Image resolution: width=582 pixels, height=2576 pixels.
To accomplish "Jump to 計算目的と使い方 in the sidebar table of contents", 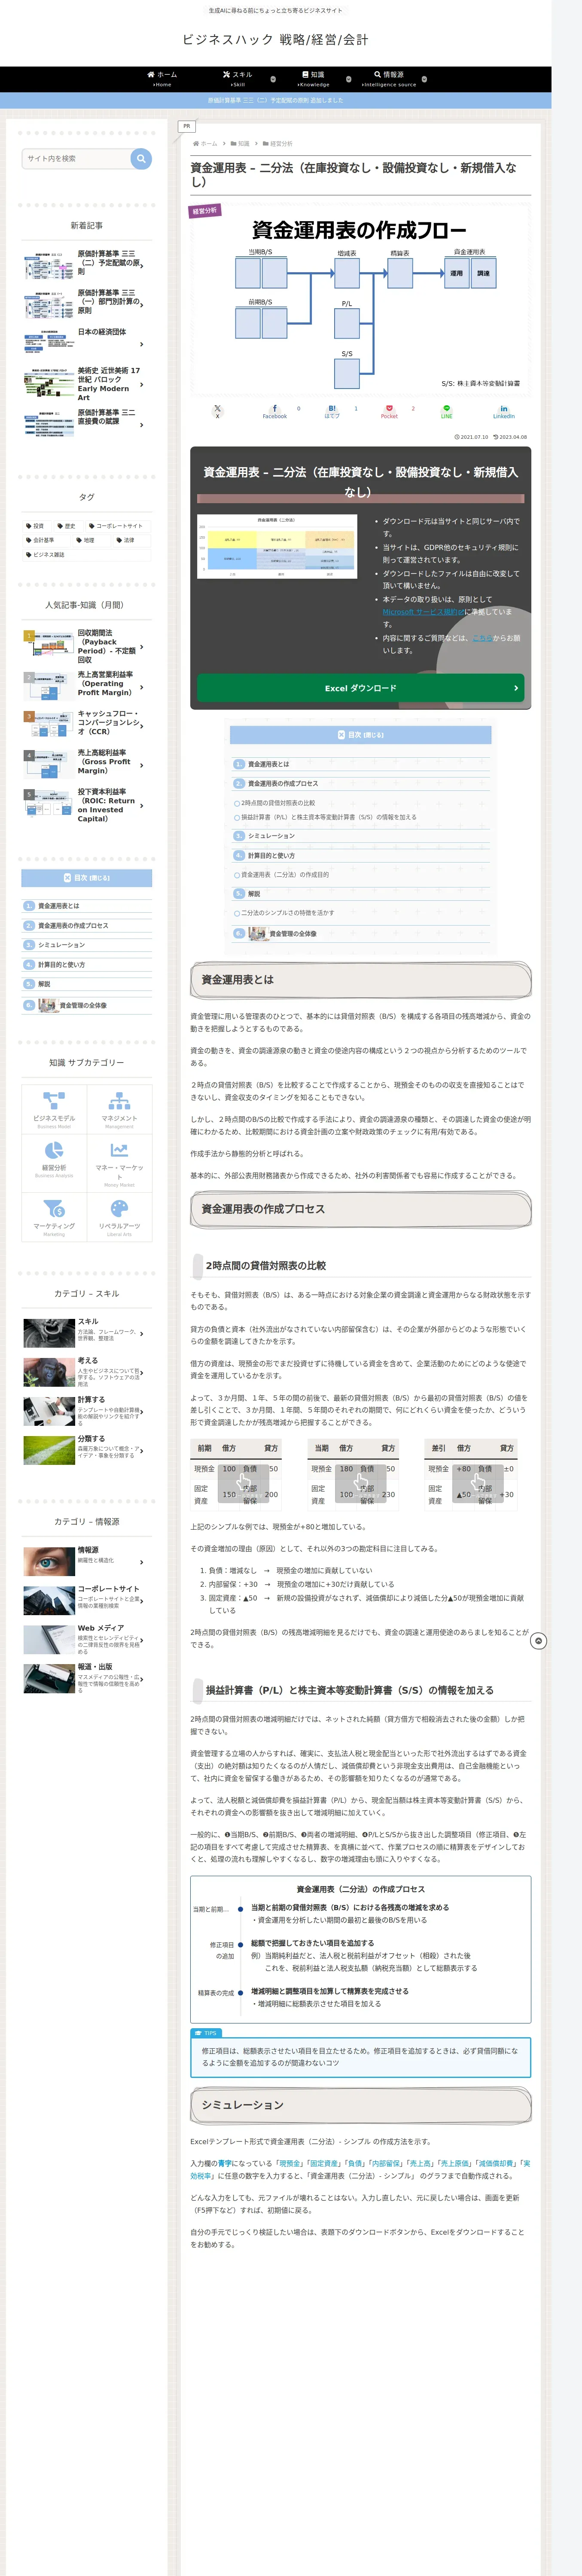I will pos(62,965).
